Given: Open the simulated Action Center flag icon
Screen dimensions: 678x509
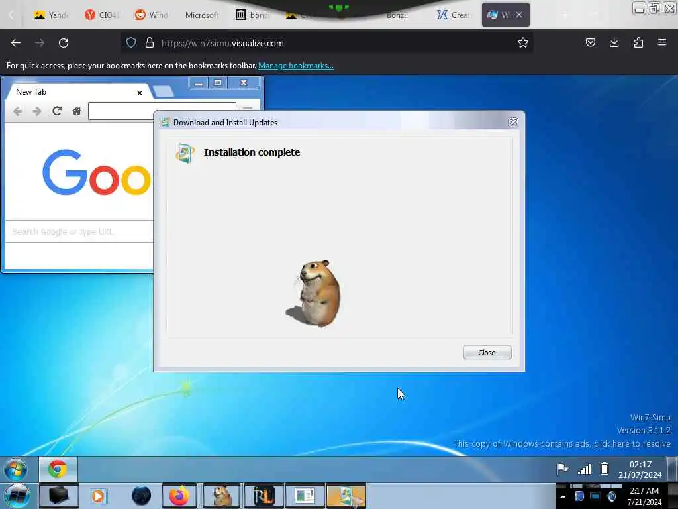Looking at the screenshot, I should point(562,469).
